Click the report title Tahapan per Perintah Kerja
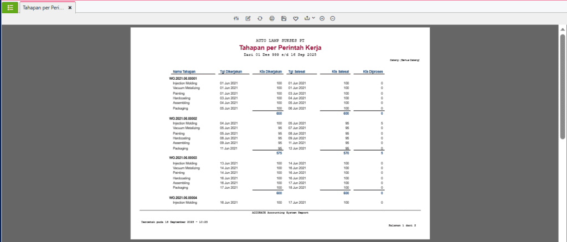The height and width of the screenshot is (242, 567). pyautogui.click(x=280, y=48)
